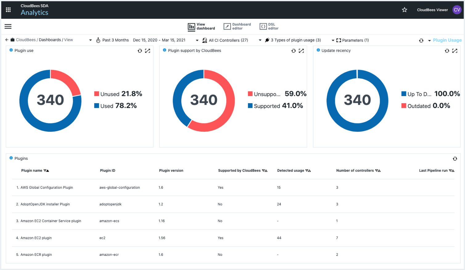Toggle the Up To Date legend swatch

point(404,94)
